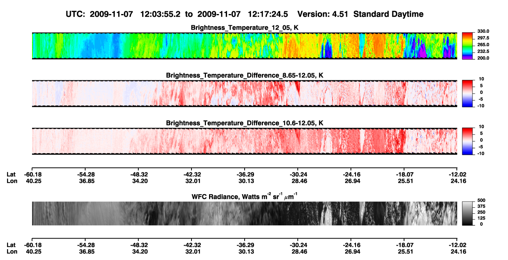Click the red-blue colorbar beside 8.65-12.05 panel
Image resolution: width=508 pixels, height=260 pixels.
tap(467, 93)
